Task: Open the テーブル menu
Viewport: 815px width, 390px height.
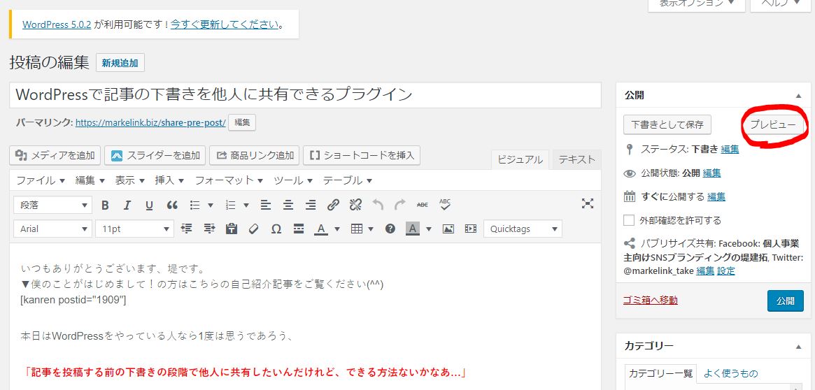Action: click(348, 181)
